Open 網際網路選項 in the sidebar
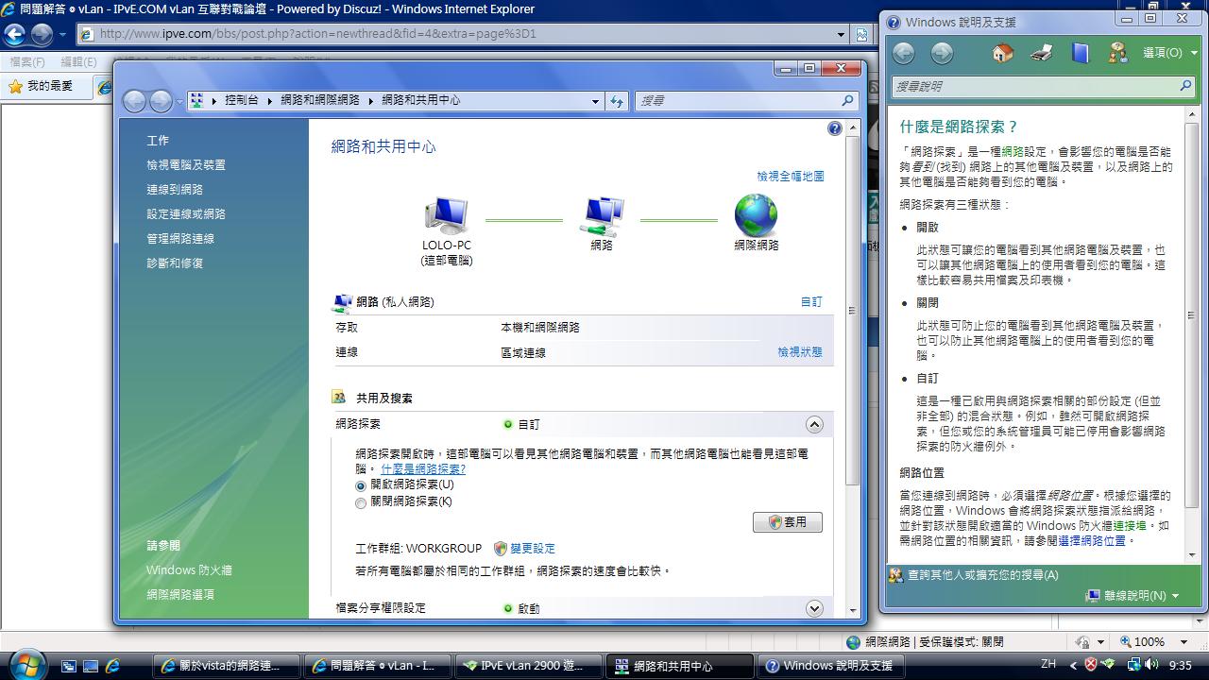This screenshot has width=1209, height=680. 180,595
